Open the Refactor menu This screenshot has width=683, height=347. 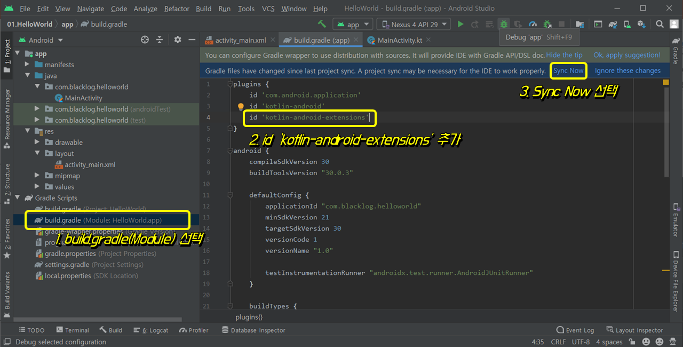tap(177, 9)
